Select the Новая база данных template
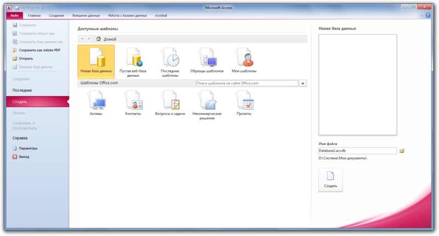Screen dimensions: 439x236 click(x=96, y=61)
